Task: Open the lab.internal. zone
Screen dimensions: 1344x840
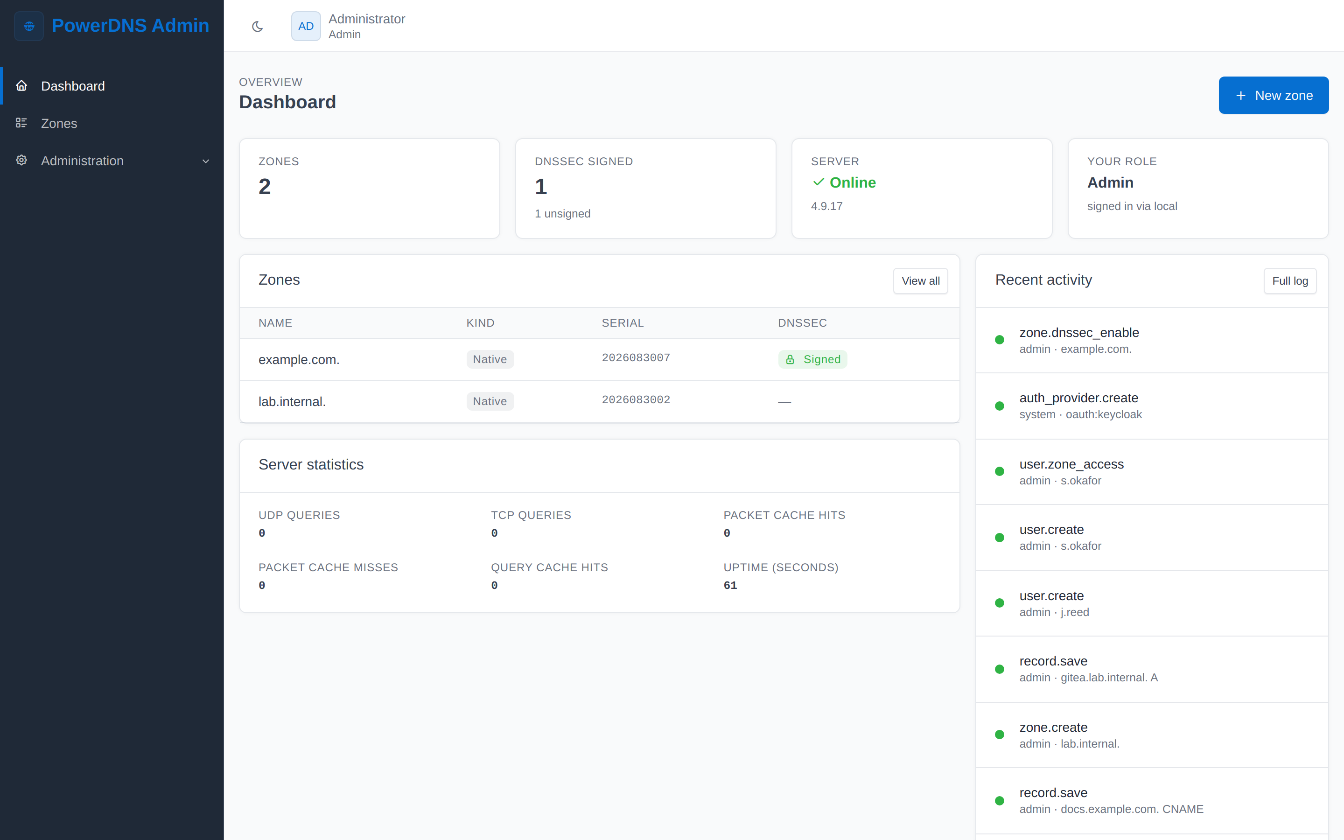Action: [x=292, y=401]
